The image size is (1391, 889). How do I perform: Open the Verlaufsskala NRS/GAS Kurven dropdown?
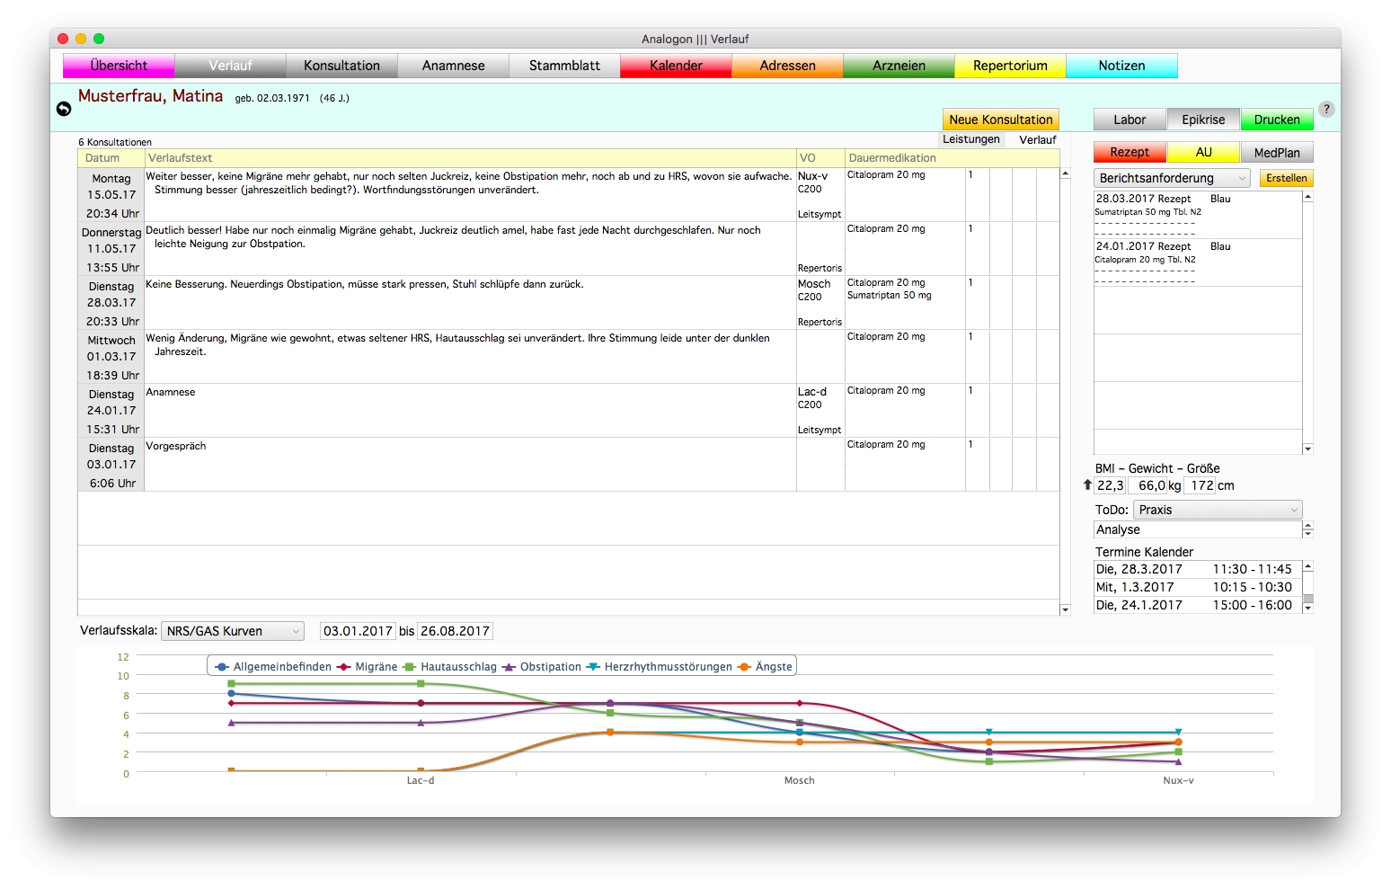coord(233,631)
